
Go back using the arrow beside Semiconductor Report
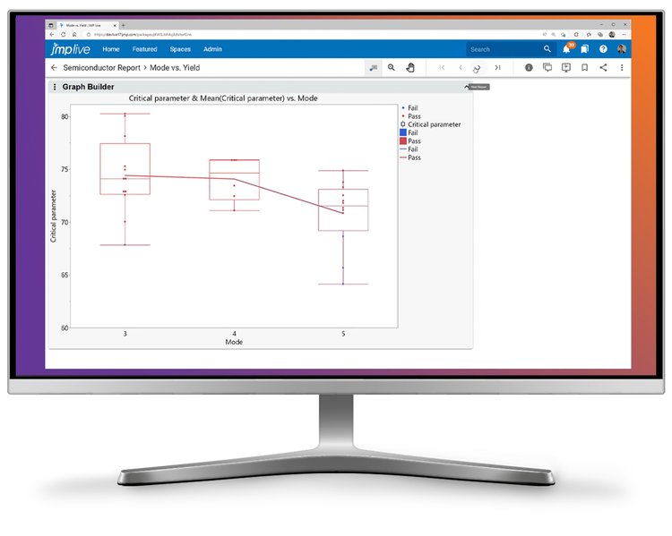click(x=54, y=68)
